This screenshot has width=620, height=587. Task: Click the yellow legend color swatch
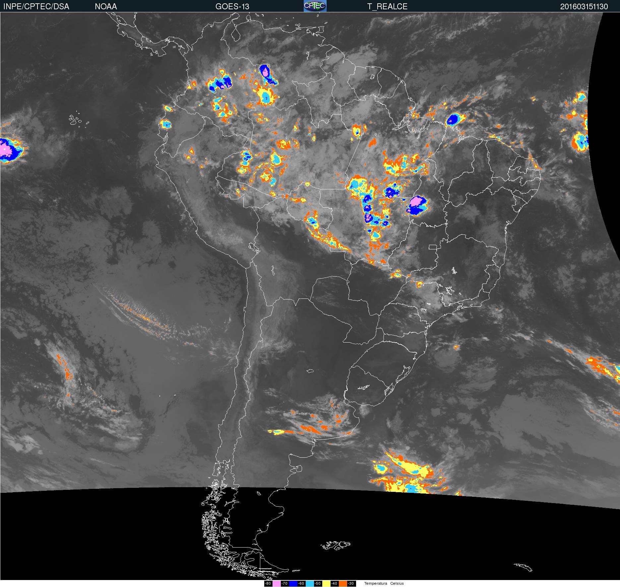point(326,584)
